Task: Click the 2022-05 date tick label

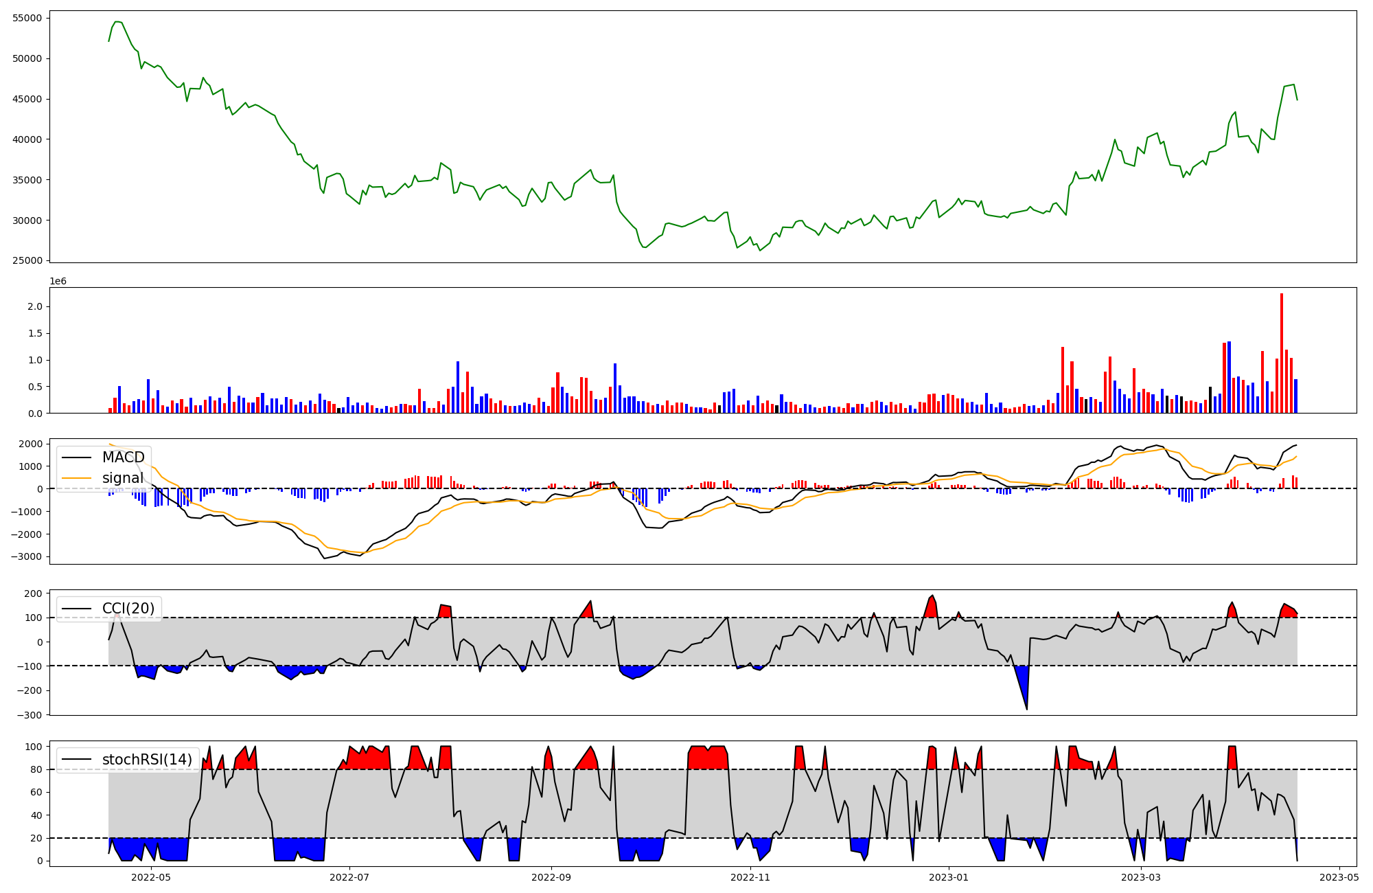Action: click(x=150, y=877)
